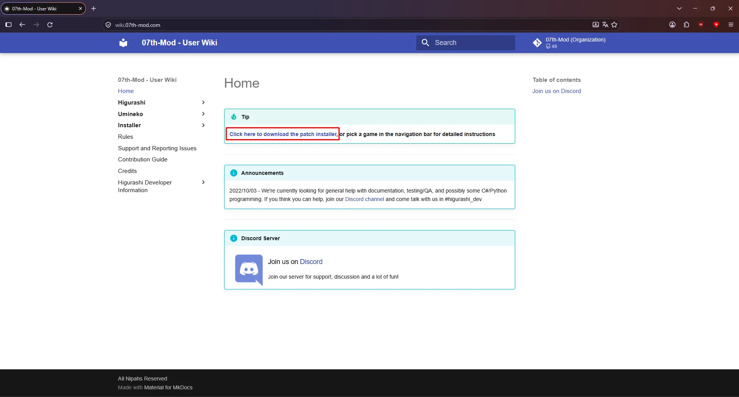The height and width of the screenshot is (397, 739).
Task: Click here to download the patch installer link
Action: [x=283, y=134]
